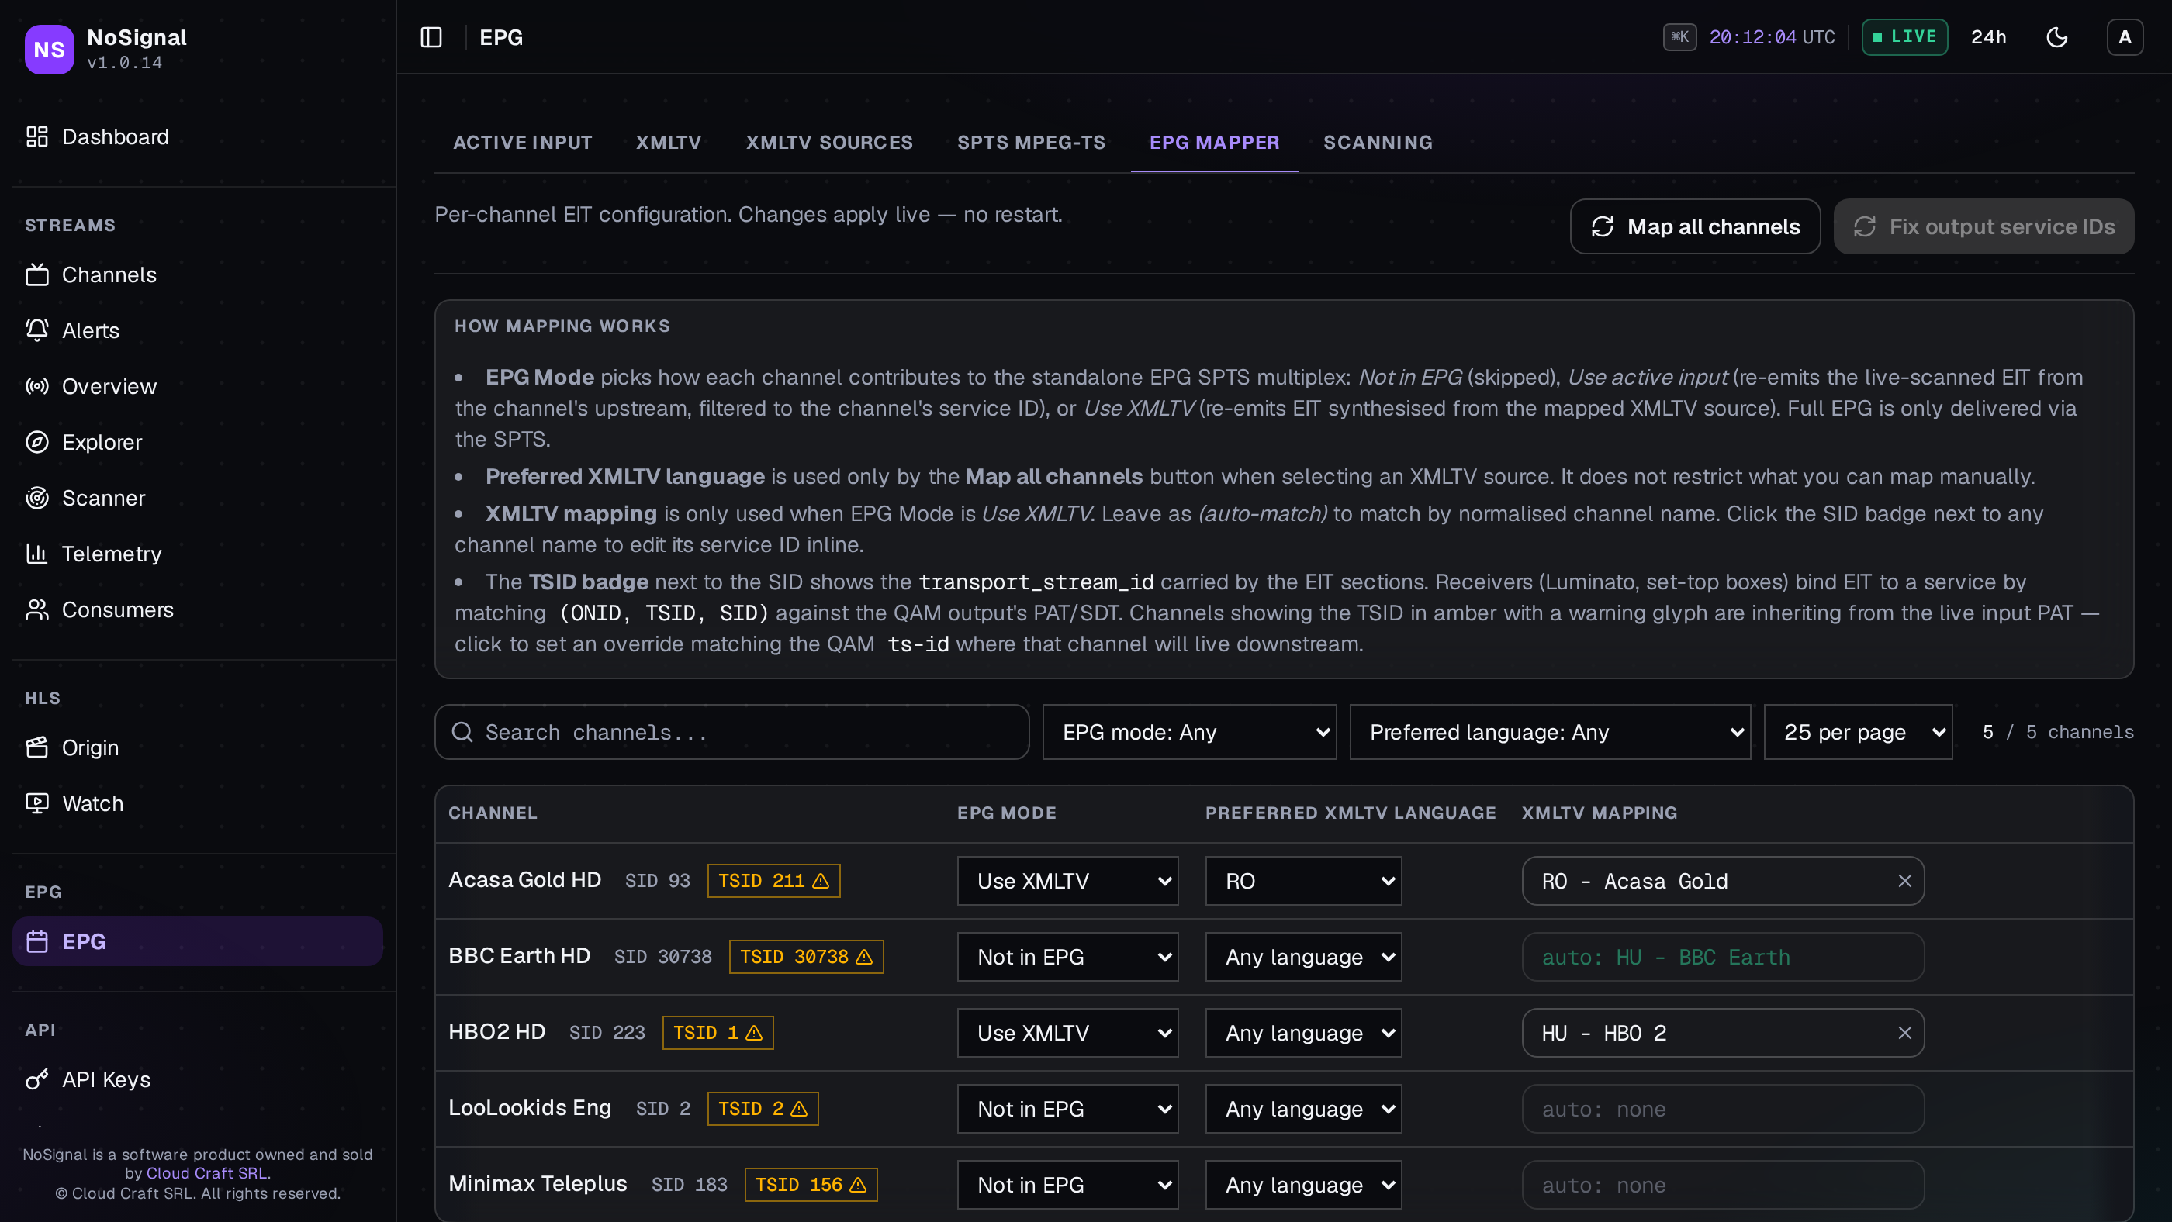
Task: Open HBO2 HD language dropdown
Action: pyautogui.click(x=1303, y=1034)
